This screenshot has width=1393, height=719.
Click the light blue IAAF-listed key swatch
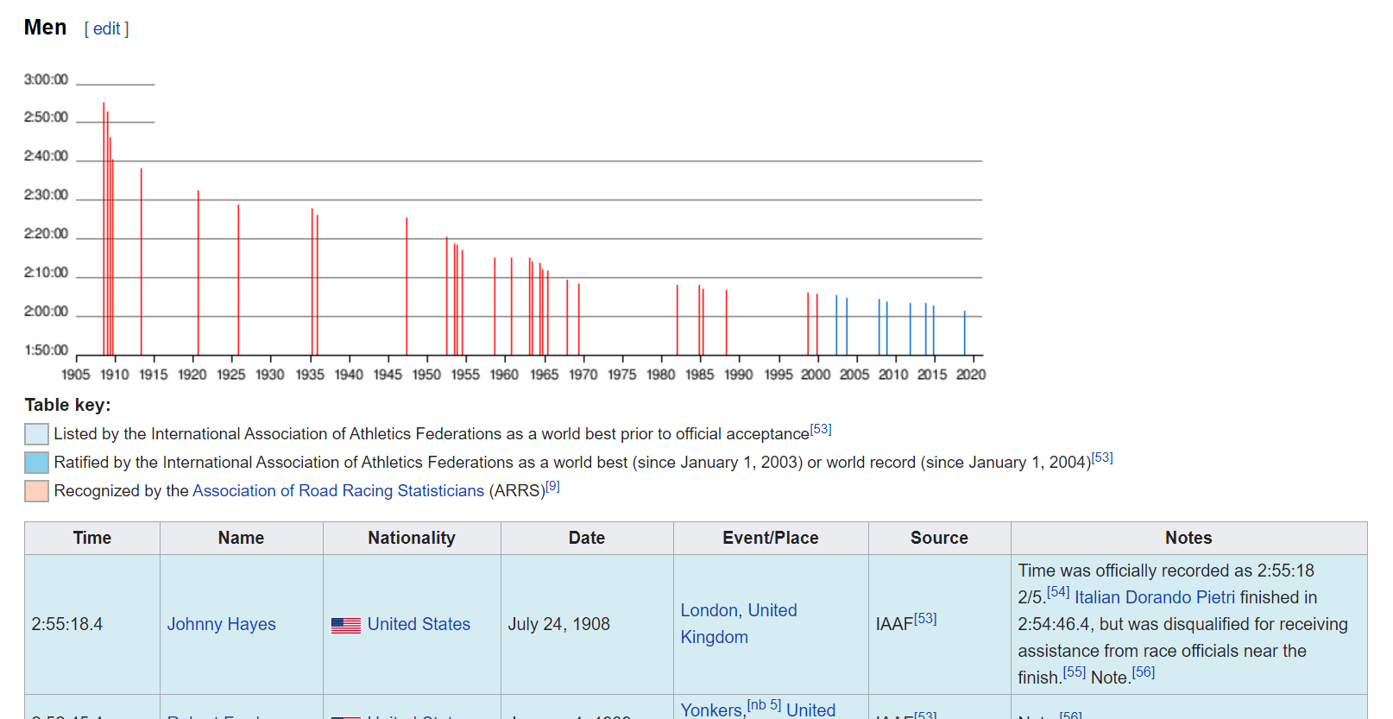click(36, 433)
